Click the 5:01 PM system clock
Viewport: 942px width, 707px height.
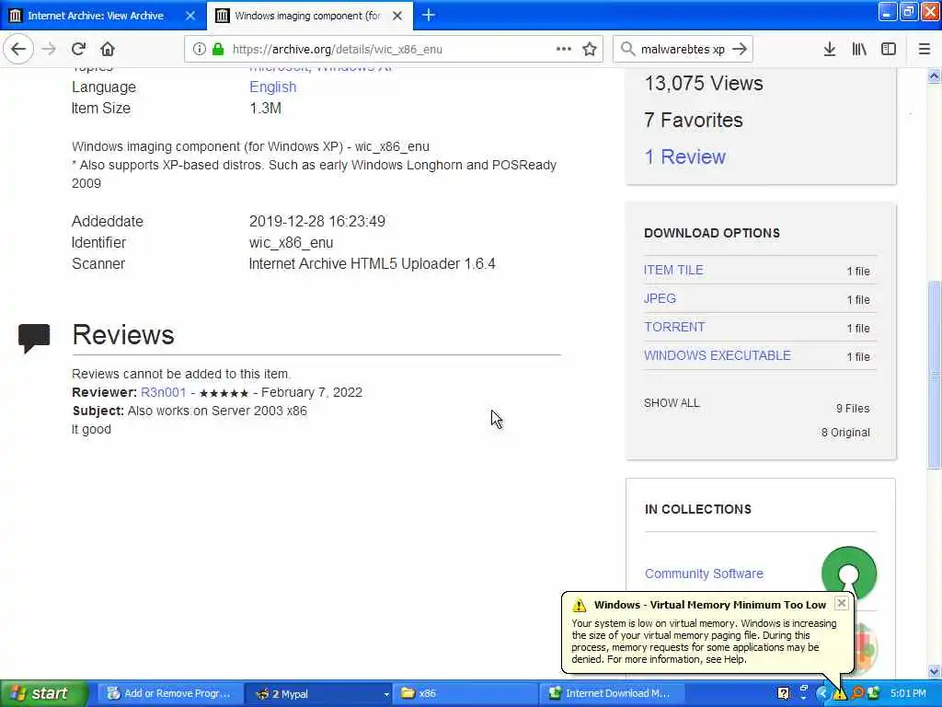click(x=908, y=693)
